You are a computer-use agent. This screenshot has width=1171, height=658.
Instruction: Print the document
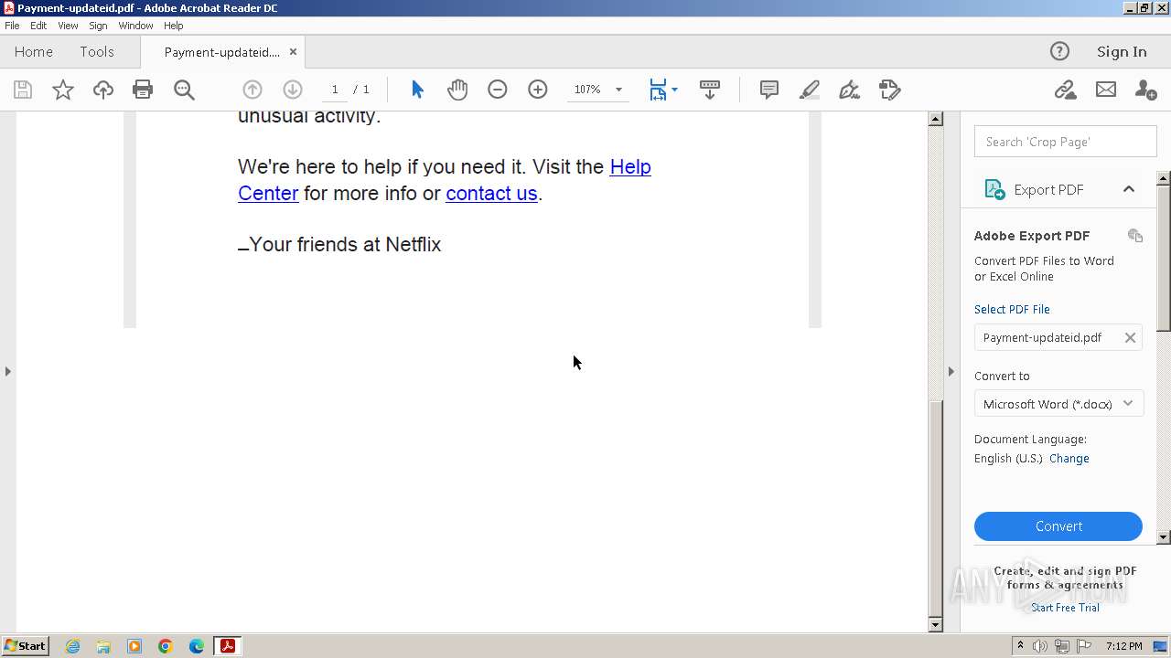143,90
